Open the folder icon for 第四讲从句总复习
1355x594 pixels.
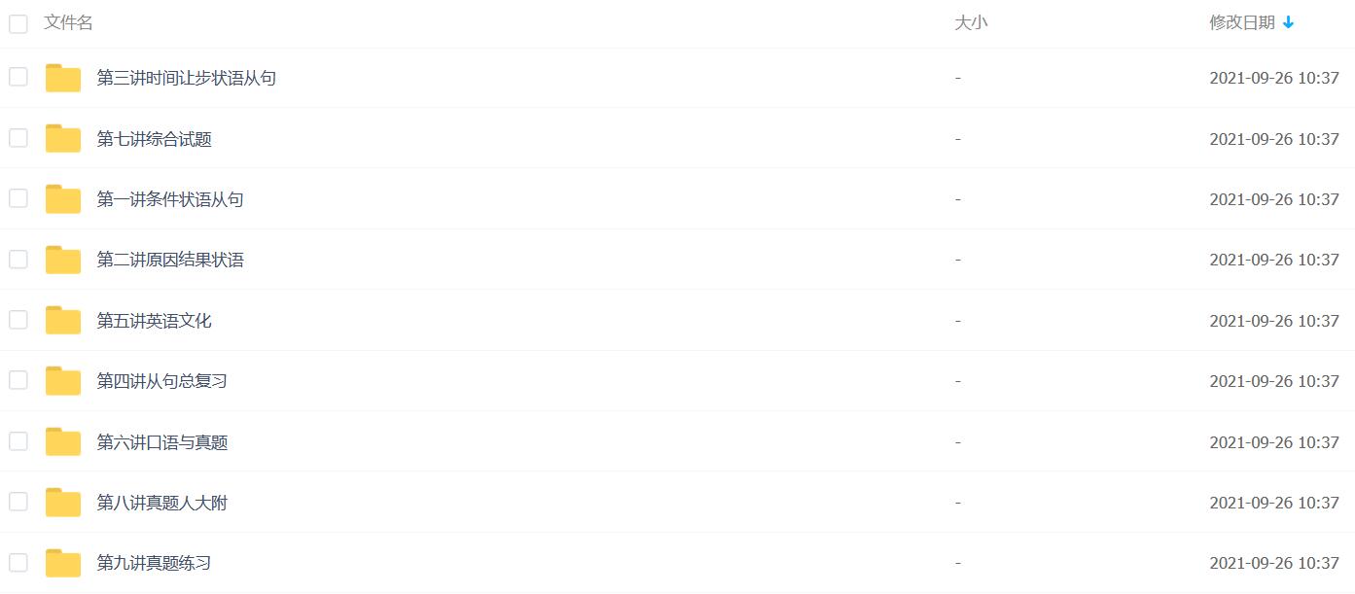point(63,381)
